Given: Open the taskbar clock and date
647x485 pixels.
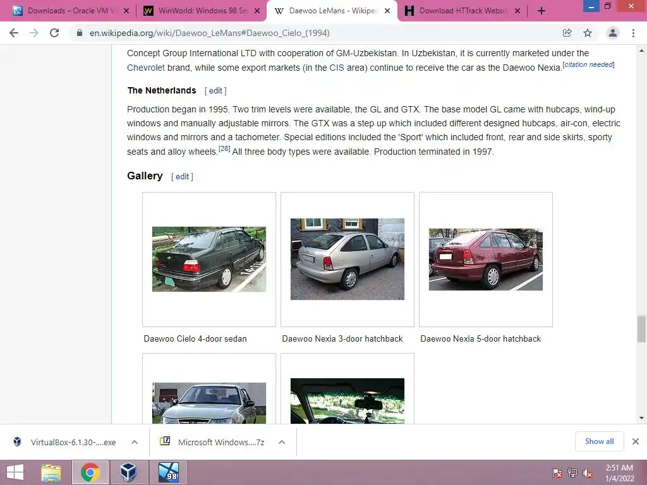Looking at the screenshot, I should tap(619, 472).
